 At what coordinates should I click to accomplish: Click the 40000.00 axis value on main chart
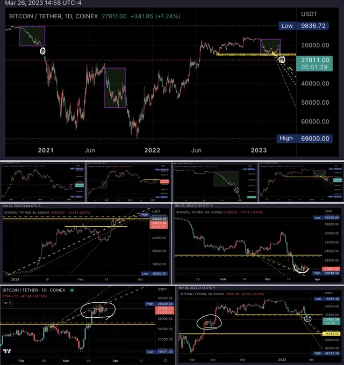pos(315,83)
